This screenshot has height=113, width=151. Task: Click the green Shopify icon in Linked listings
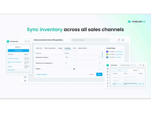click(x=107, y=55)
